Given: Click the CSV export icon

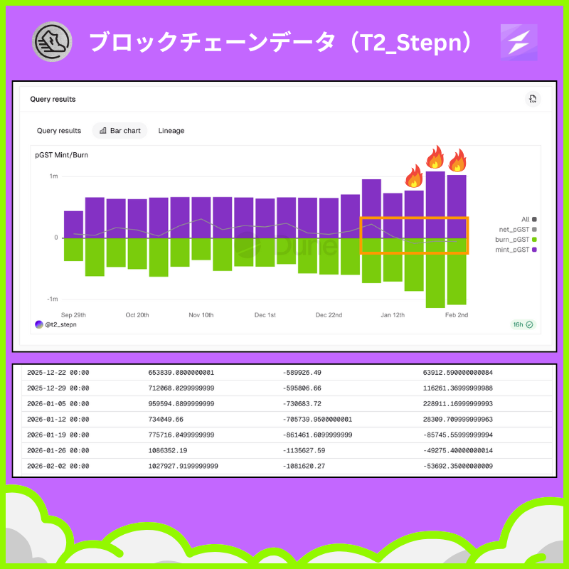Looking at the screenshot, I should (x=532, y=99).
